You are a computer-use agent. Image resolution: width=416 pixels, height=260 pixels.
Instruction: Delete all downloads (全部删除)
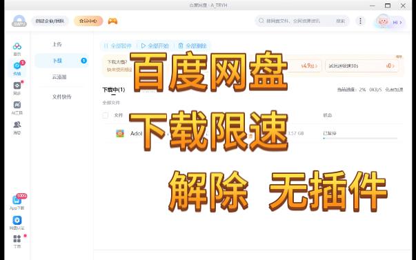(x=192, y=46)
